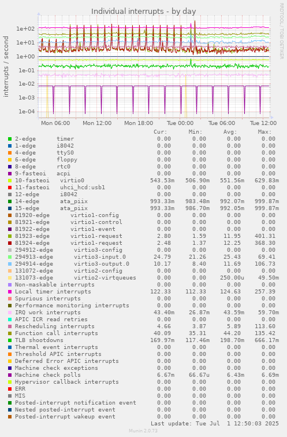Click the olive Function call interrupts swatch
Viewport: 287px width, 437px height.
click(x=10, y=333)
